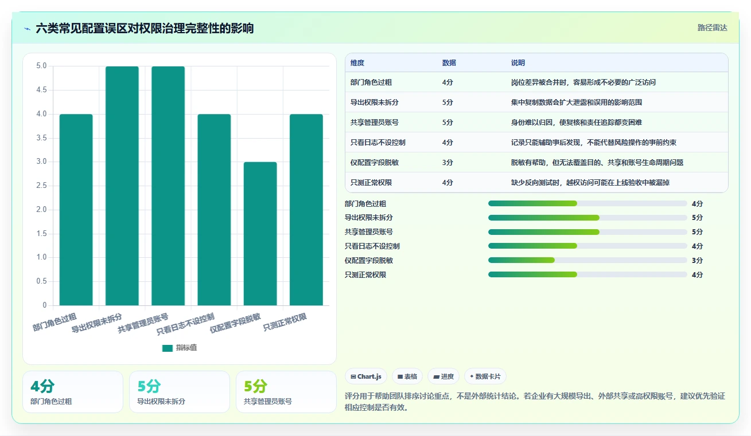
Task: Click the 数据 column header
Action: pos(449,63)
